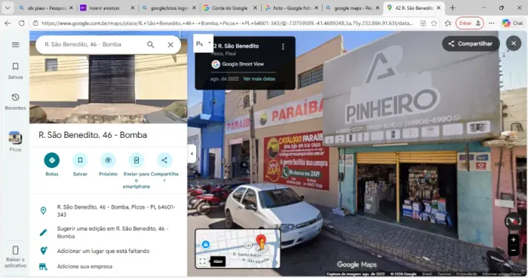The height and width of the screenshot is (278, 528).
Task: Open the Salvos saved places
Action: pyautogui.click(x=16, y=71)
